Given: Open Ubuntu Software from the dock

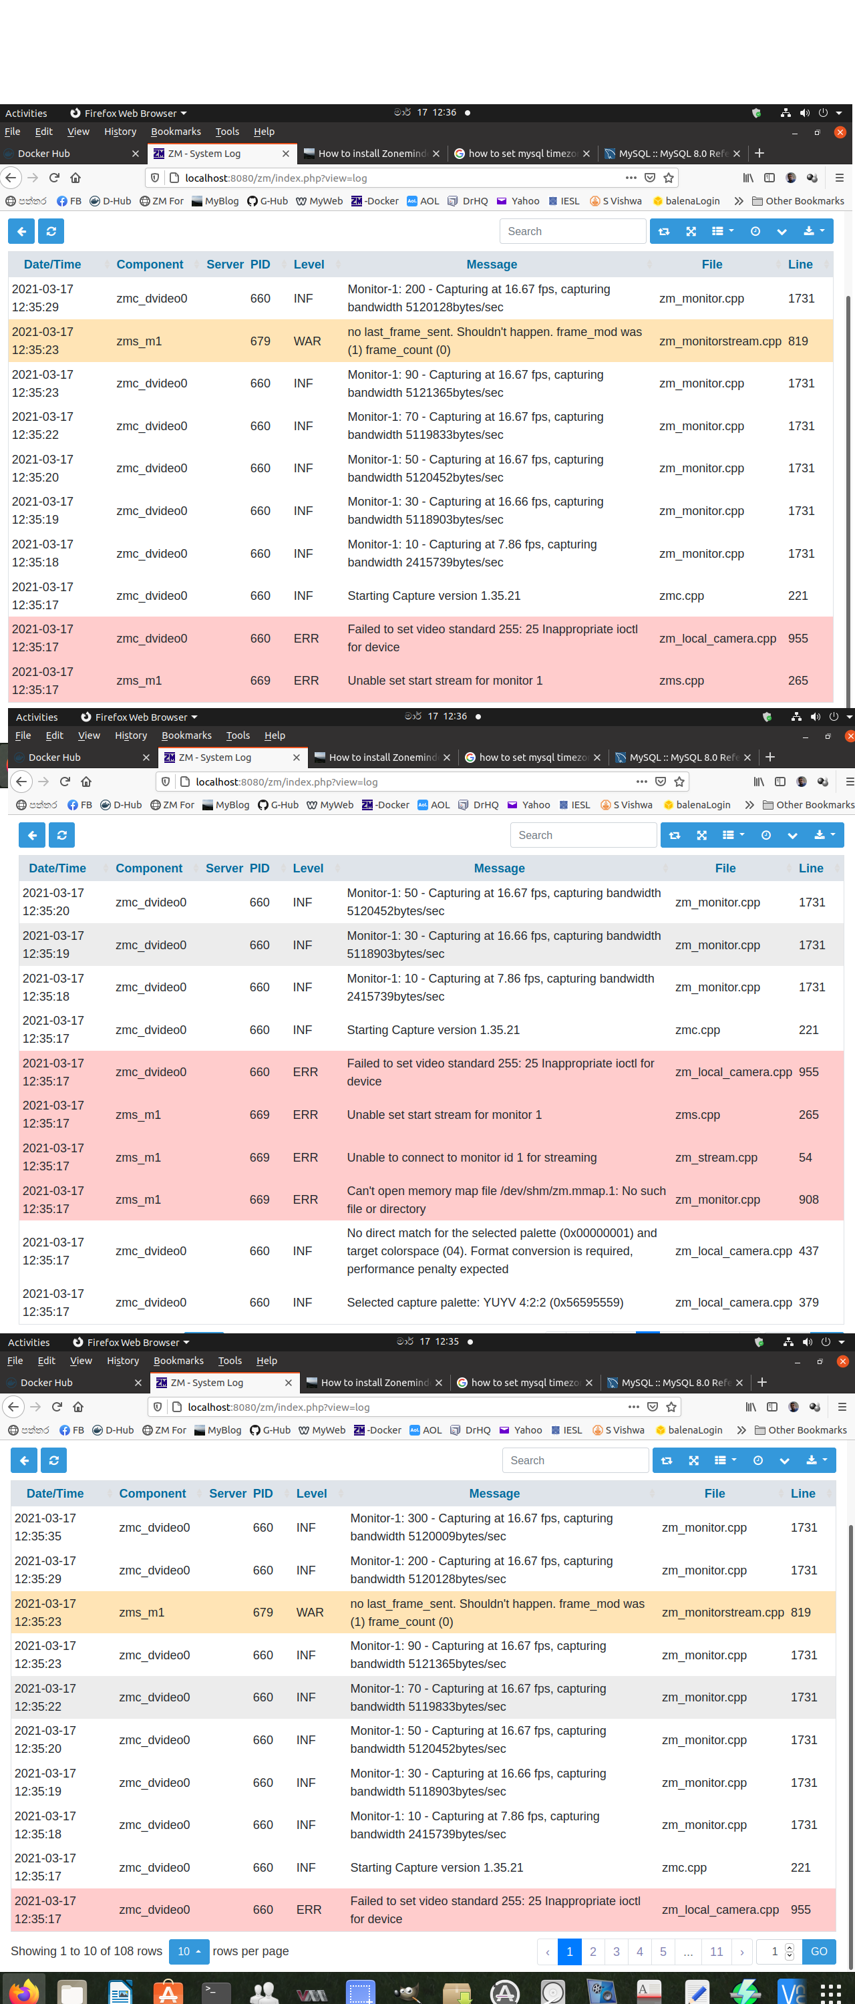Looking at the screenshot, I should 168,1990.
